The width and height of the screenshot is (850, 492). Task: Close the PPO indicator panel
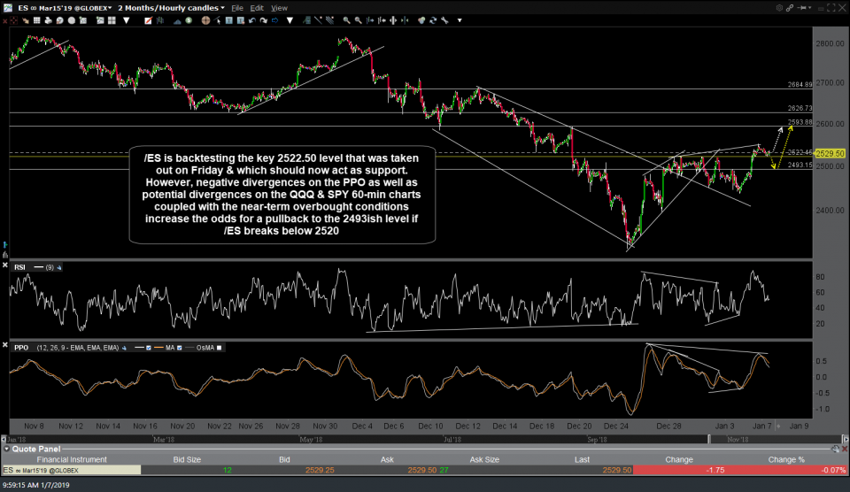(5, 344)
